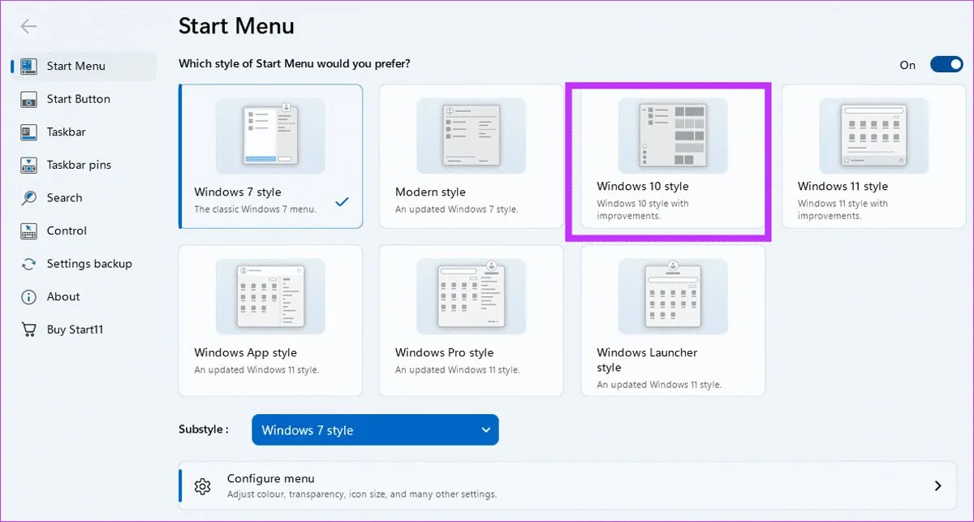Click the Settings backup sync icon
The width and height of the screenshot is (974, 522).
(x=29, y=264)
